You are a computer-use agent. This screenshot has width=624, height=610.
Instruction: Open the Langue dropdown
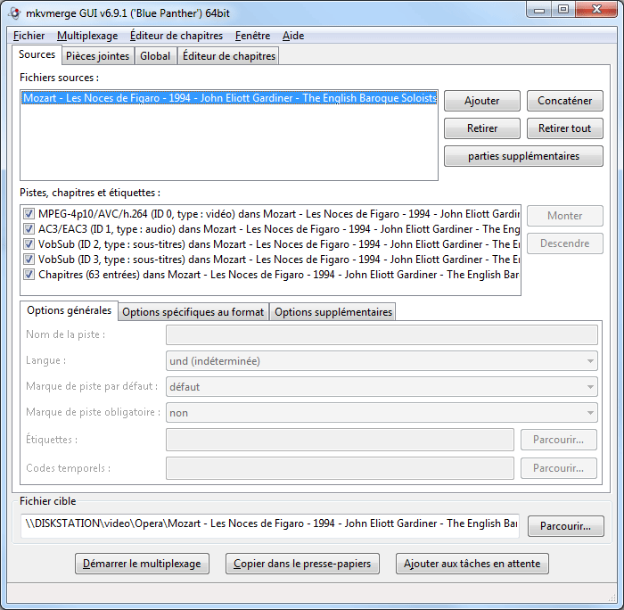click(382, 361)
